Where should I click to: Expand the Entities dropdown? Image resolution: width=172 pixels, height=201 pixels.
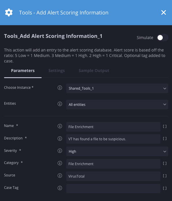117,104
